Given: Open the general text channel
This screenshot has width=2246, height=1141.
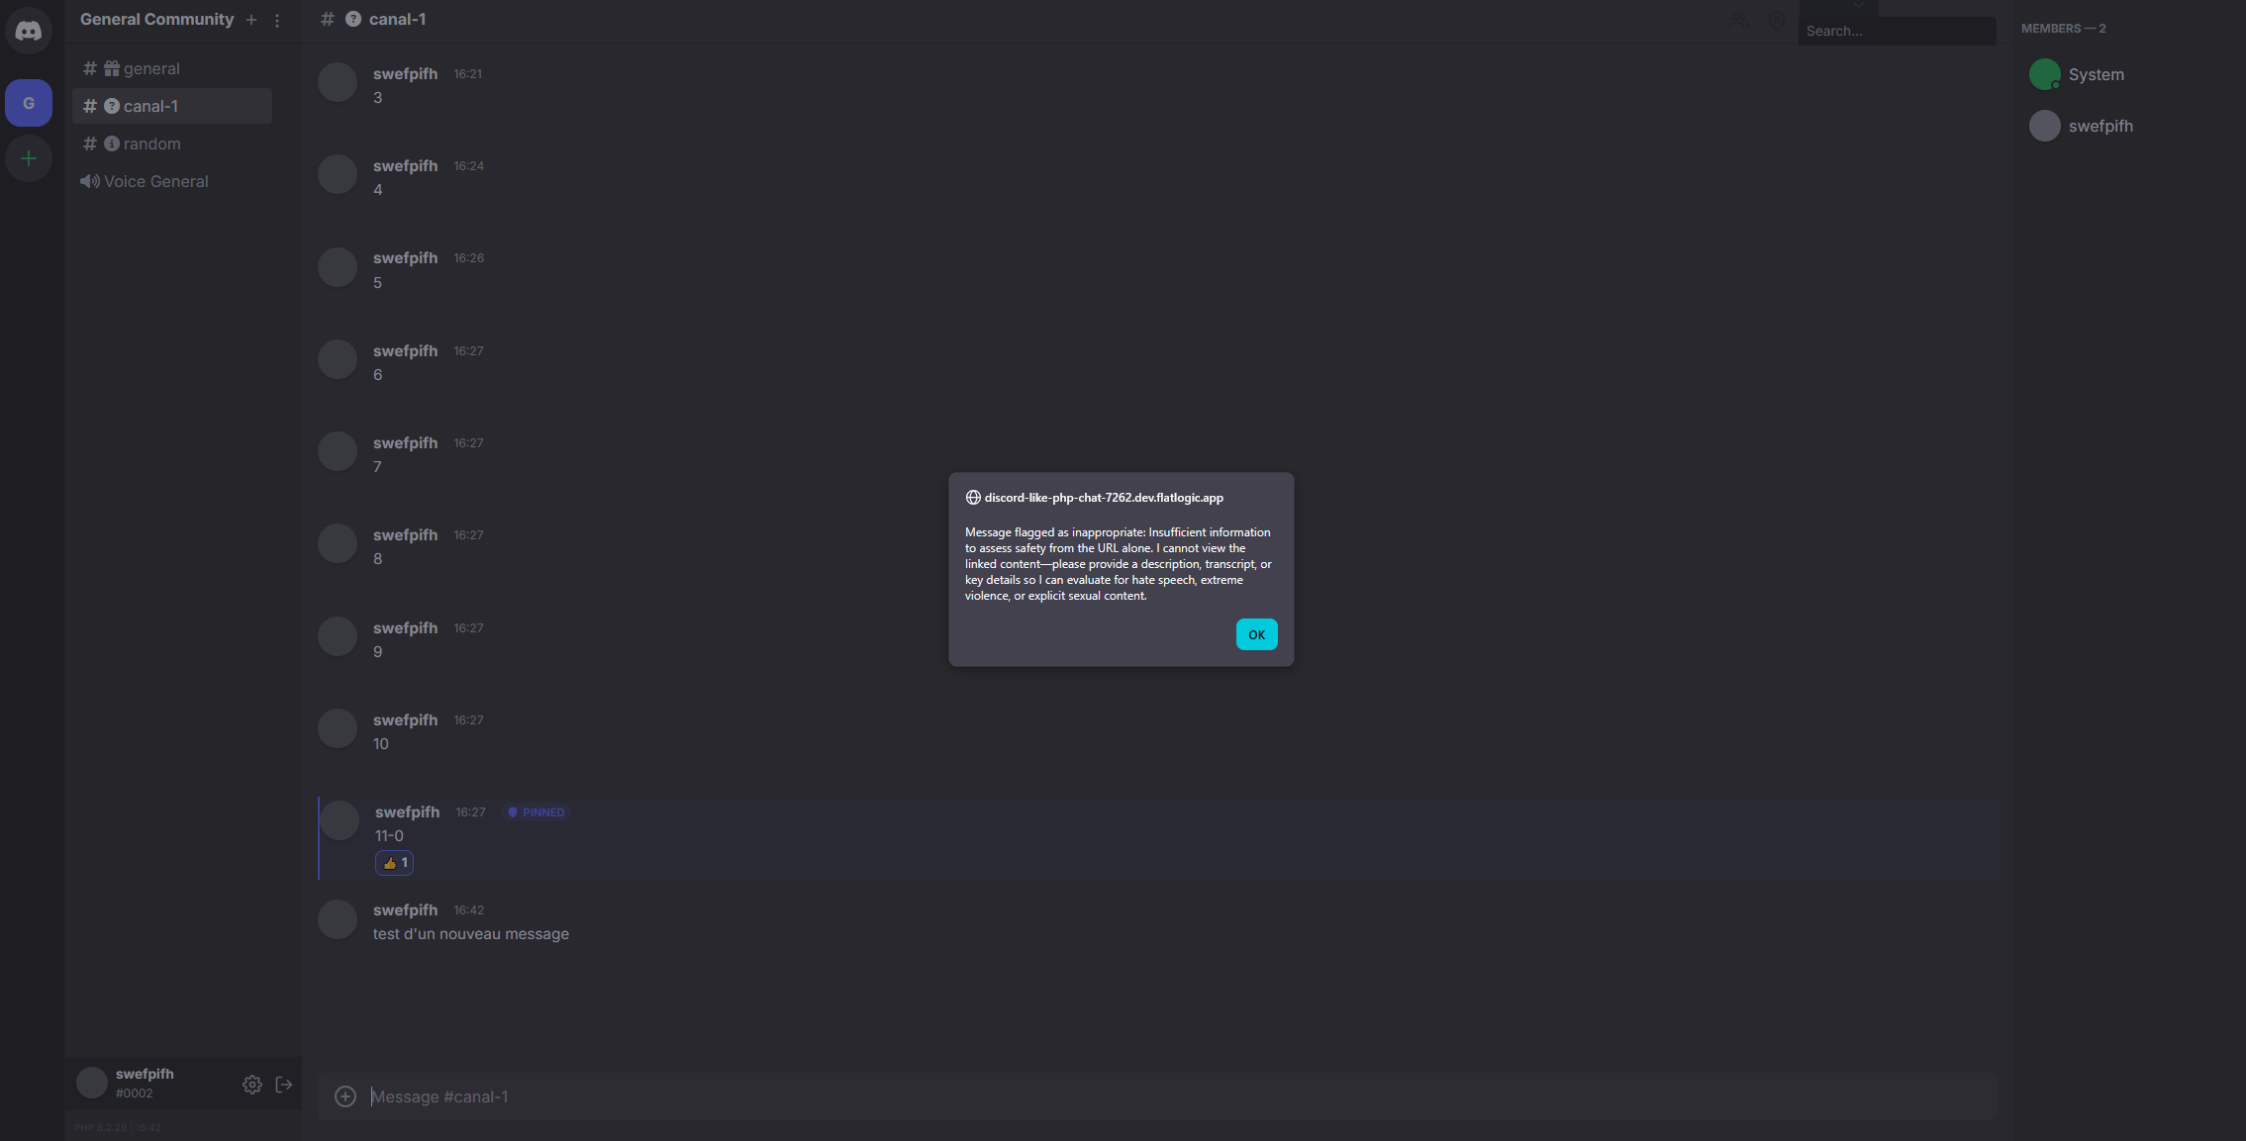Looking at the screenshot, I should [150, 68].
